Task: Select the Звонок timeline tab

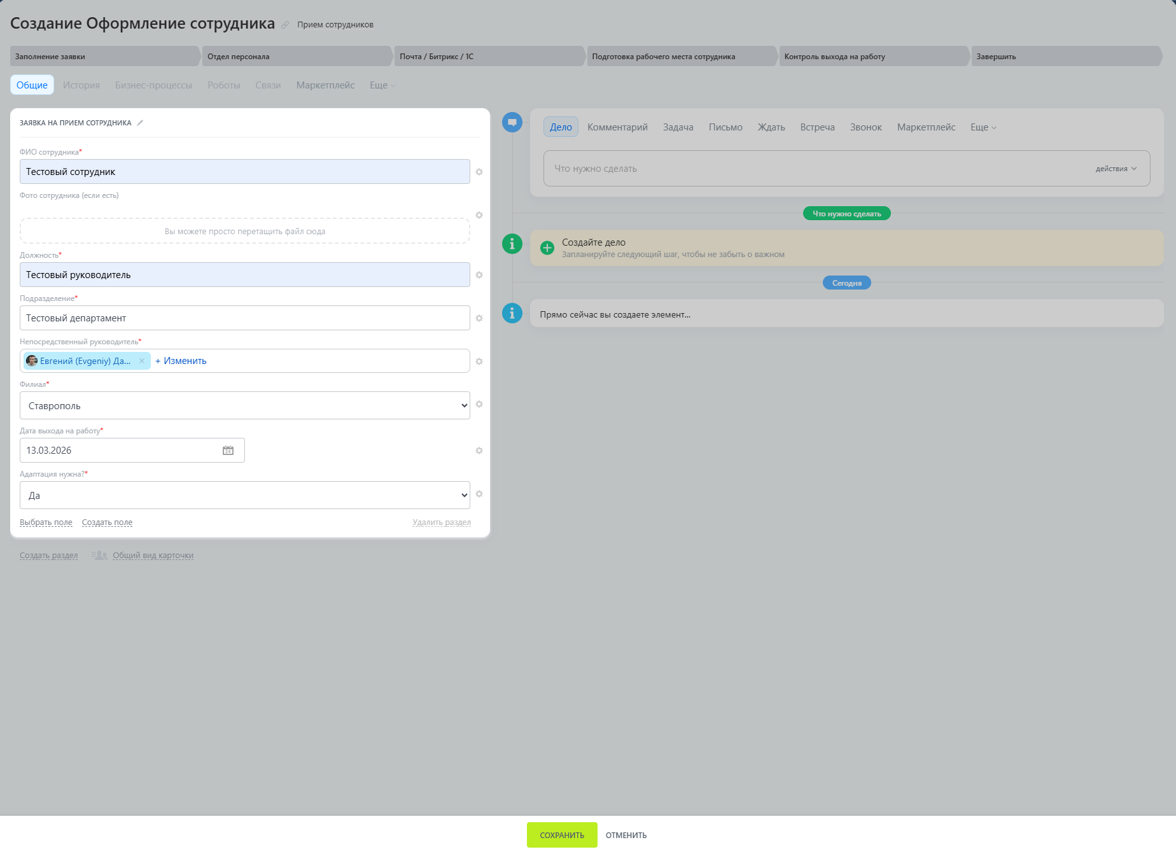Action: pos(866,127)
